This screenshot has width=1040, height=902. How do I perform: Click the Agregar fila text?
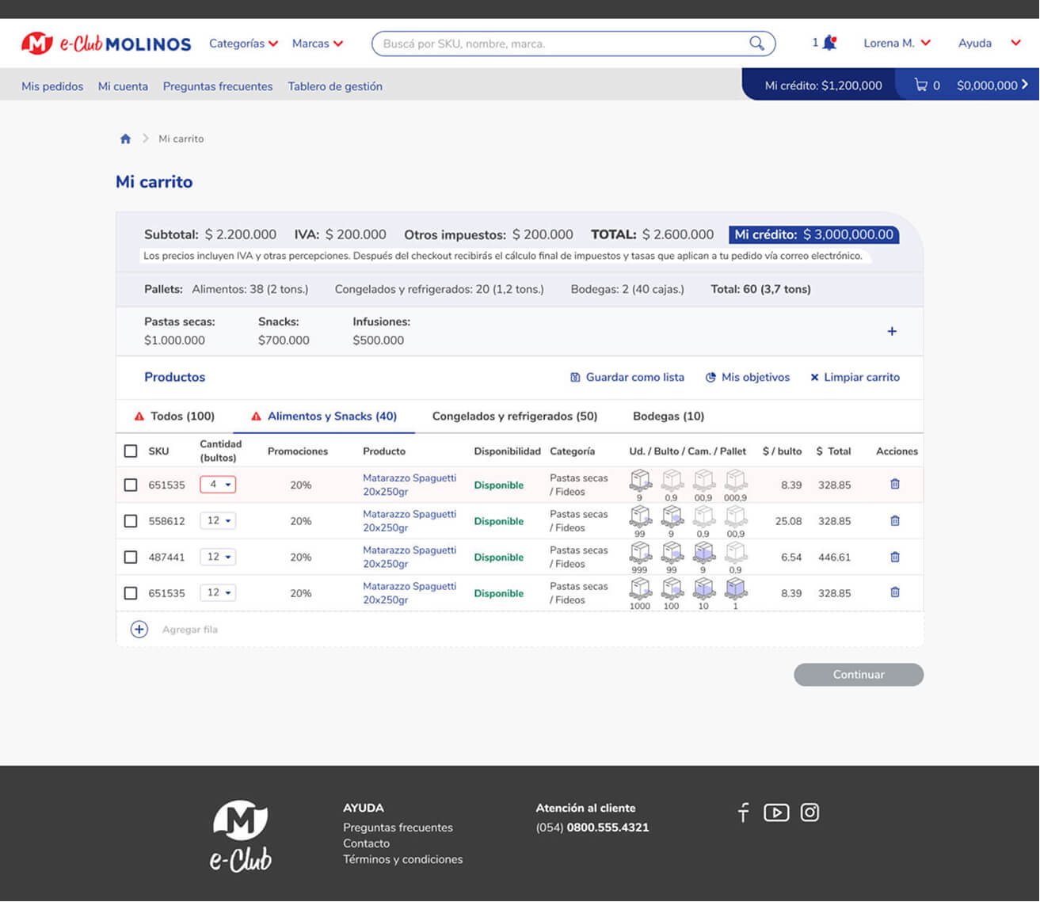(x=190, y=630)
